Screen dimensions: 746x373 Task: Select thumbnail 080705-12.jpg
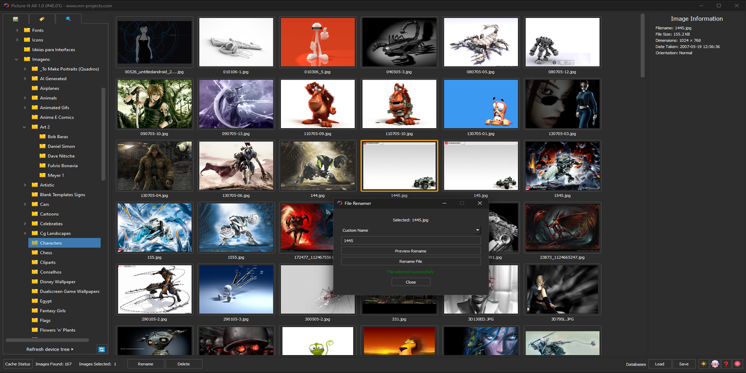(x=562, y=42)
